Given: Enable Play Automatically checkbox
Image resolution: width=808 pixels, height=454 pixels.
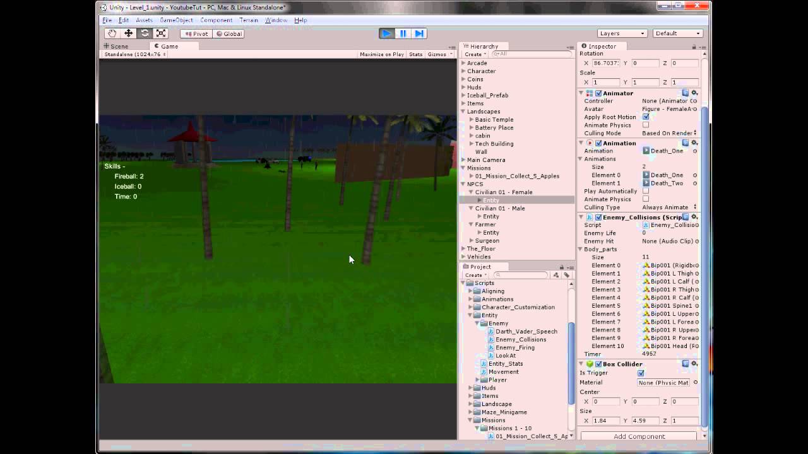Looking at the screenshot, I should [x=646, y=190].
